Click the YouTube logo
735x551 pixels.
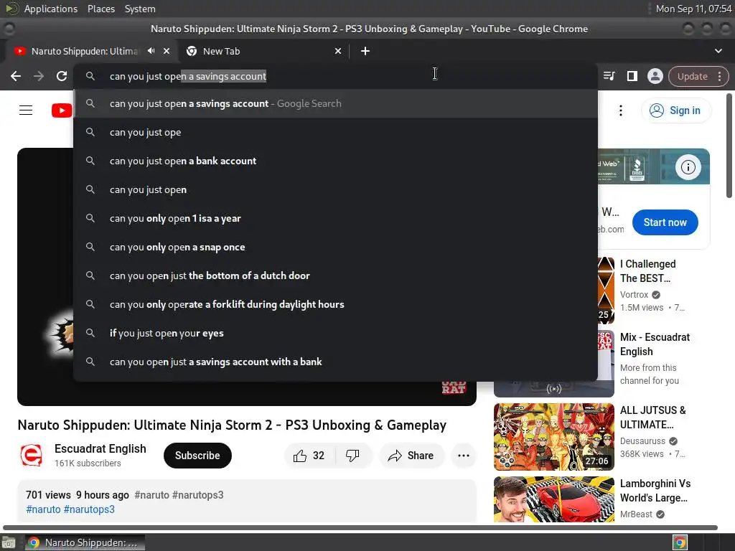coord(62,110)
